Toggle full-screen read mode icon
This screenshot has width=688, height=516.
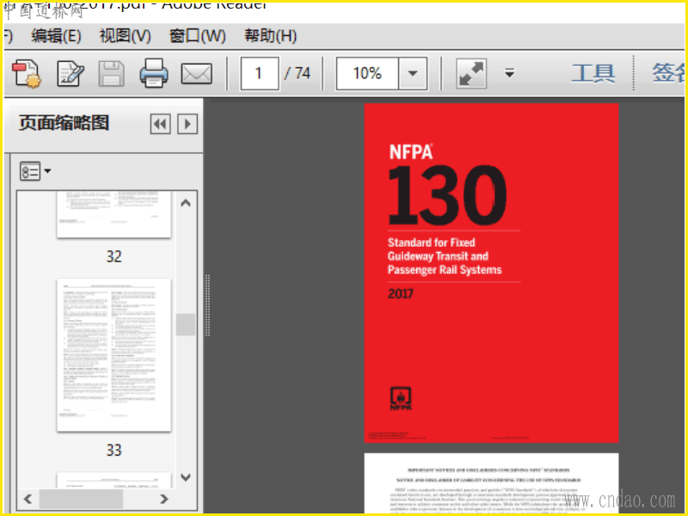coord(471,73)
